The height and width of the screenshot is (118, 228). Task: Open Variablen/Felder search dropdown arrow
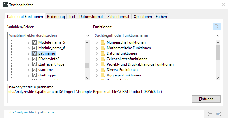(x=87, y=36)
